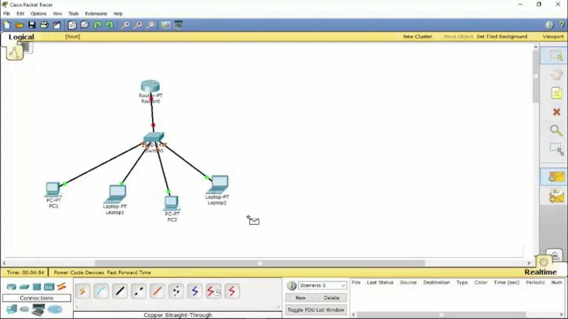Click the Delete scenario button
Screen dimensions: 568x319
coord(331,298)
